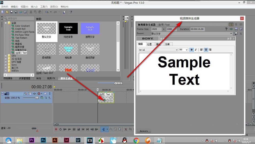This screenshot has height=144, width=255.
Task: Expand the OFX folder in tree
Action: [x=6, y=56]
